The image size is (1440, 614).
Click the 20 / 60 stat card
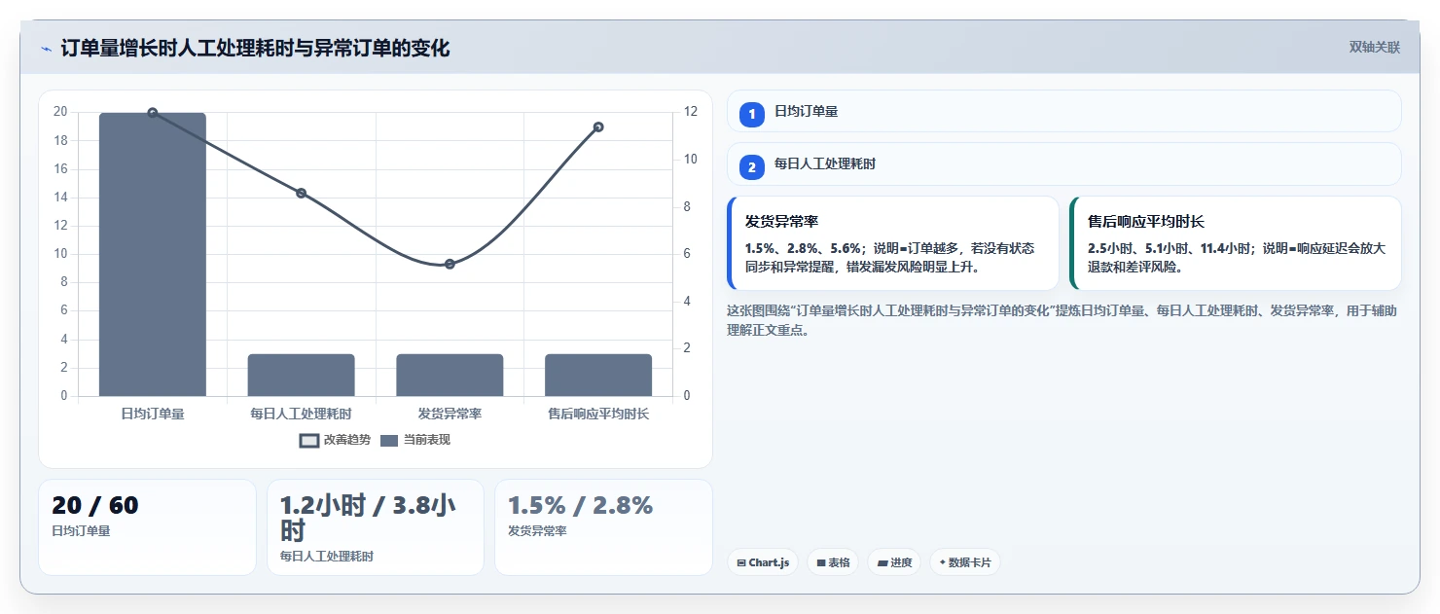click(147, 526)
